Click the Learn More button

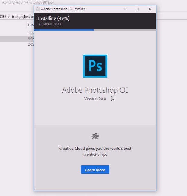point(95,170)
